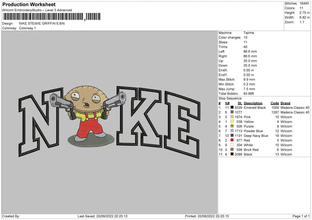312x220 pixels.
Task: Click the EndY label
Action: pyautogui.click(x=223, y=75)
